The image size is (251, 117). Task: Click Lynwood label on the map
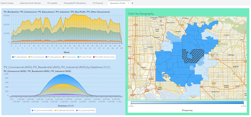157,37
